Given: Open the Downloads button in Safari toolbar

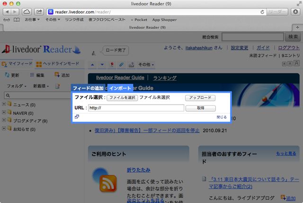Looking at the screenshot, I should point(295,12).
